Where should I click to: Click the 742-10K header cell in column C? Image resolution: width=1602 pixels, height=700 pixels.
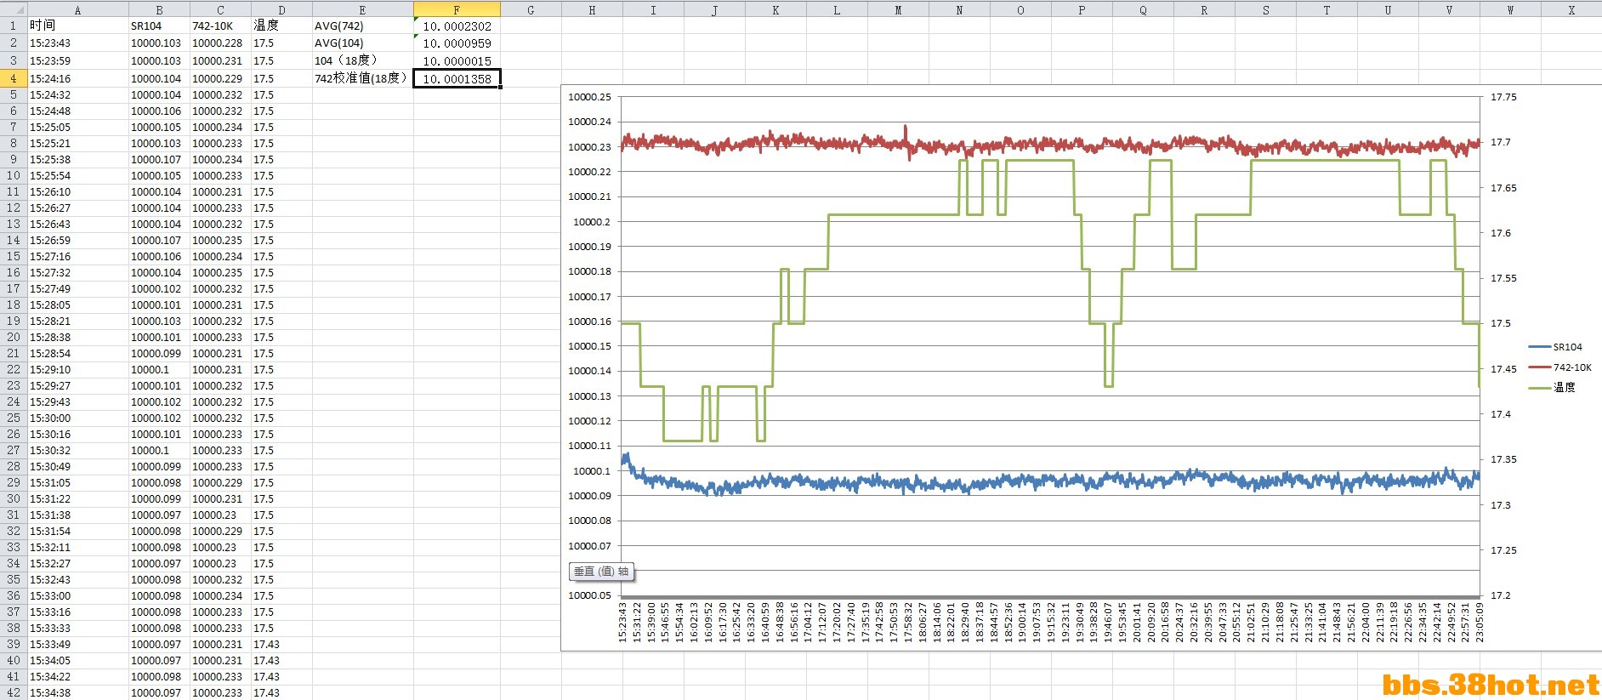220,26
